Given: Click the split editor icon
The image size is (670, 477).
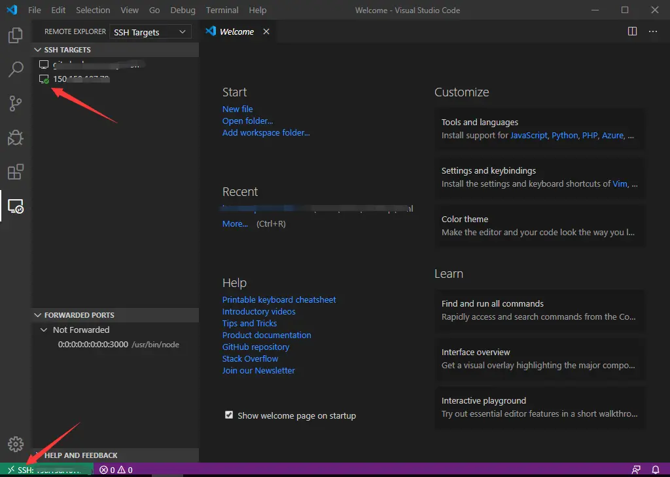Looking at the screenshot, I should 633,31.
